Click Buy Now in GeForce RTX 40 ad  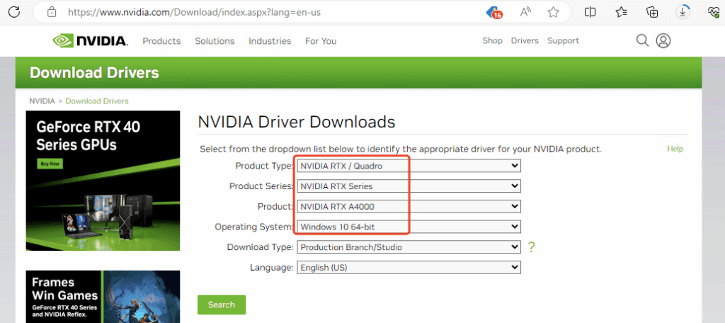[50, 164]
